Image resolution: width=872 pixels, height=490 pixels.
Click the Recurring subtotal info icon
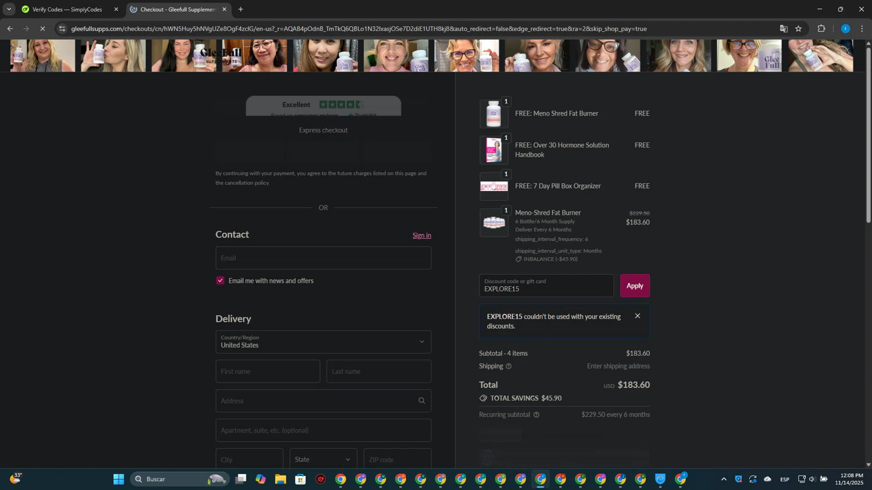536,415
